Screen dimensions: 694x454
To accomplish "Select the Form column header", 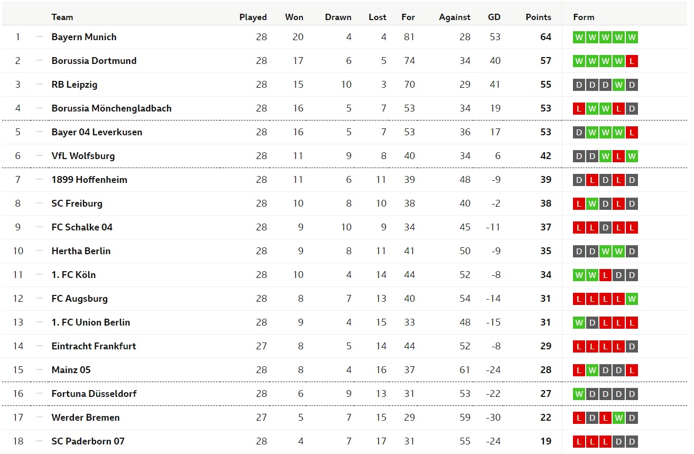I will tap(584, 17).
